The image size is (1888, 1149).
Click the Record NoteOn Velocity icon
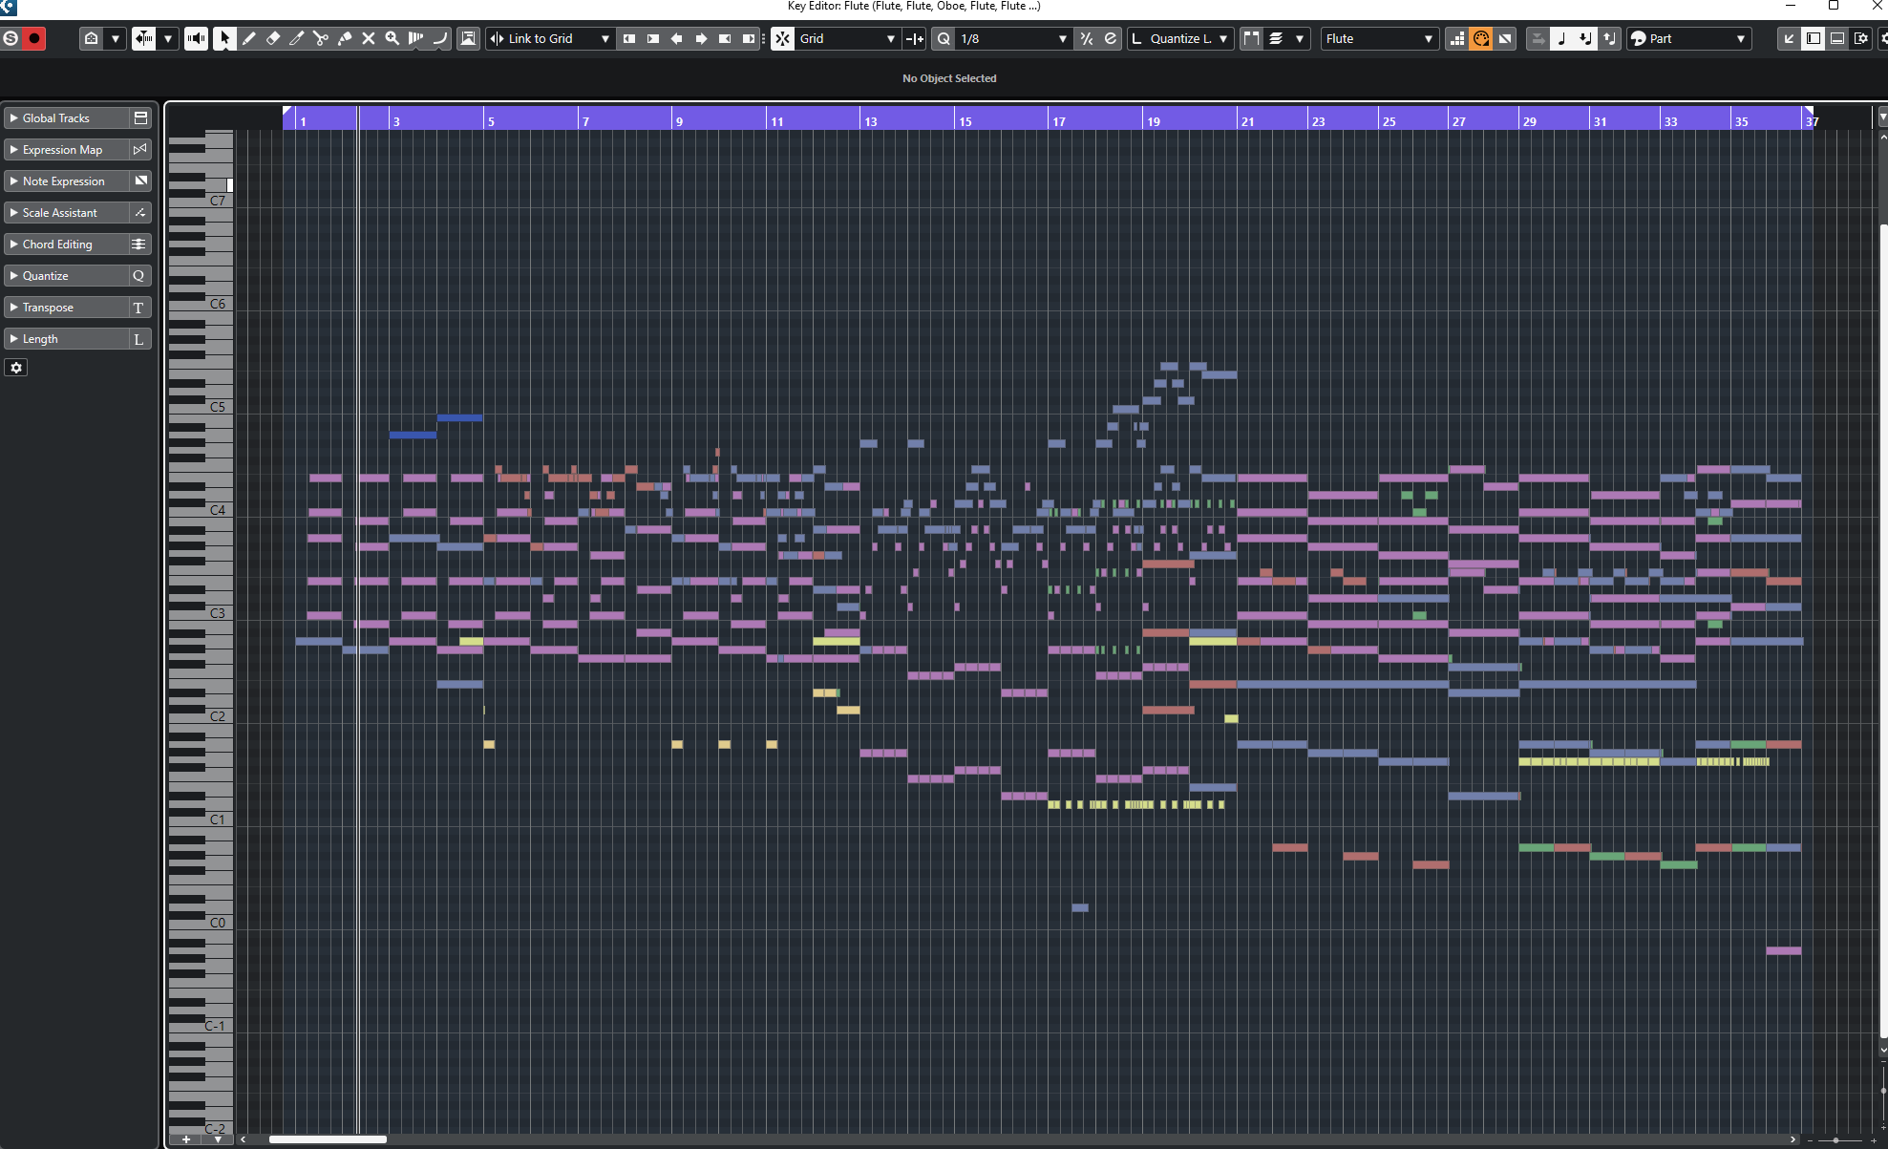(x=1586, y=38)
